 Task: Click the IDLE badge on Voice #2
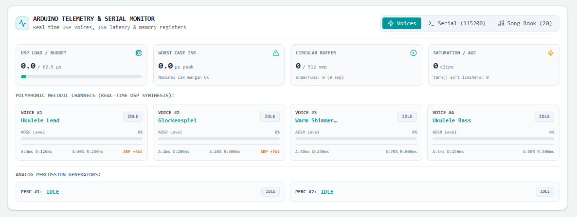tap(270, 117)
